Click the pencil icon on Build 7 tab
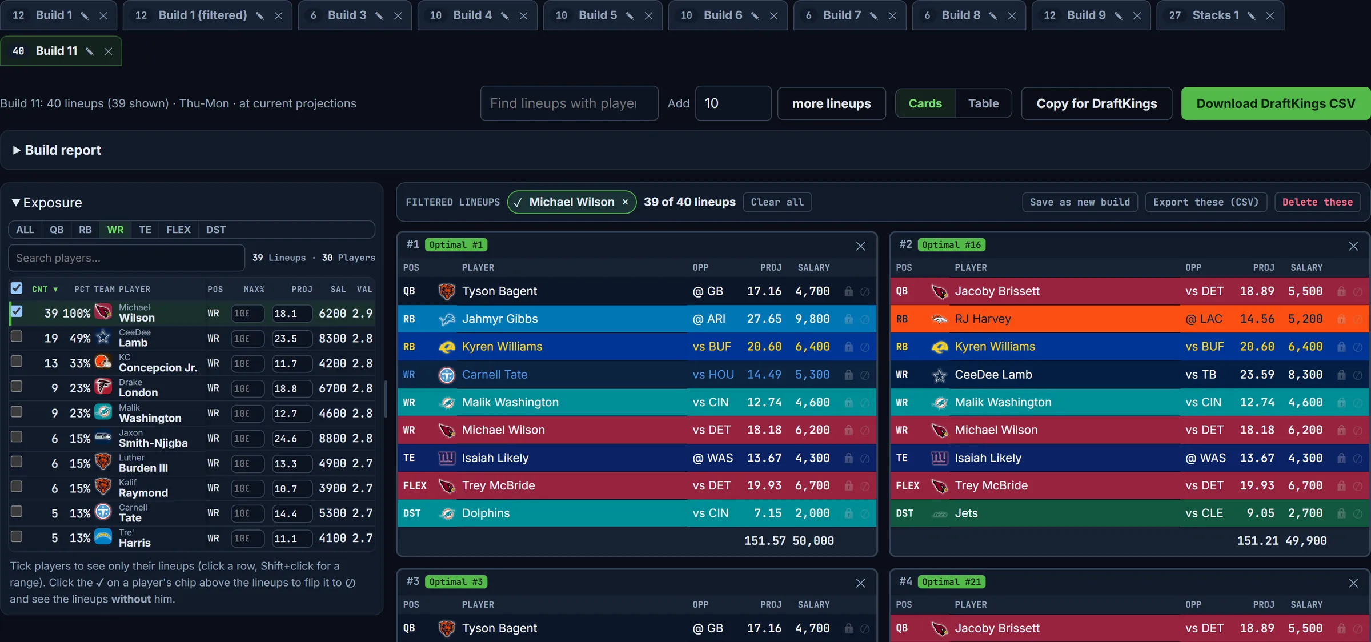Screen dimensions: 1371x642 tap(873, 15)
